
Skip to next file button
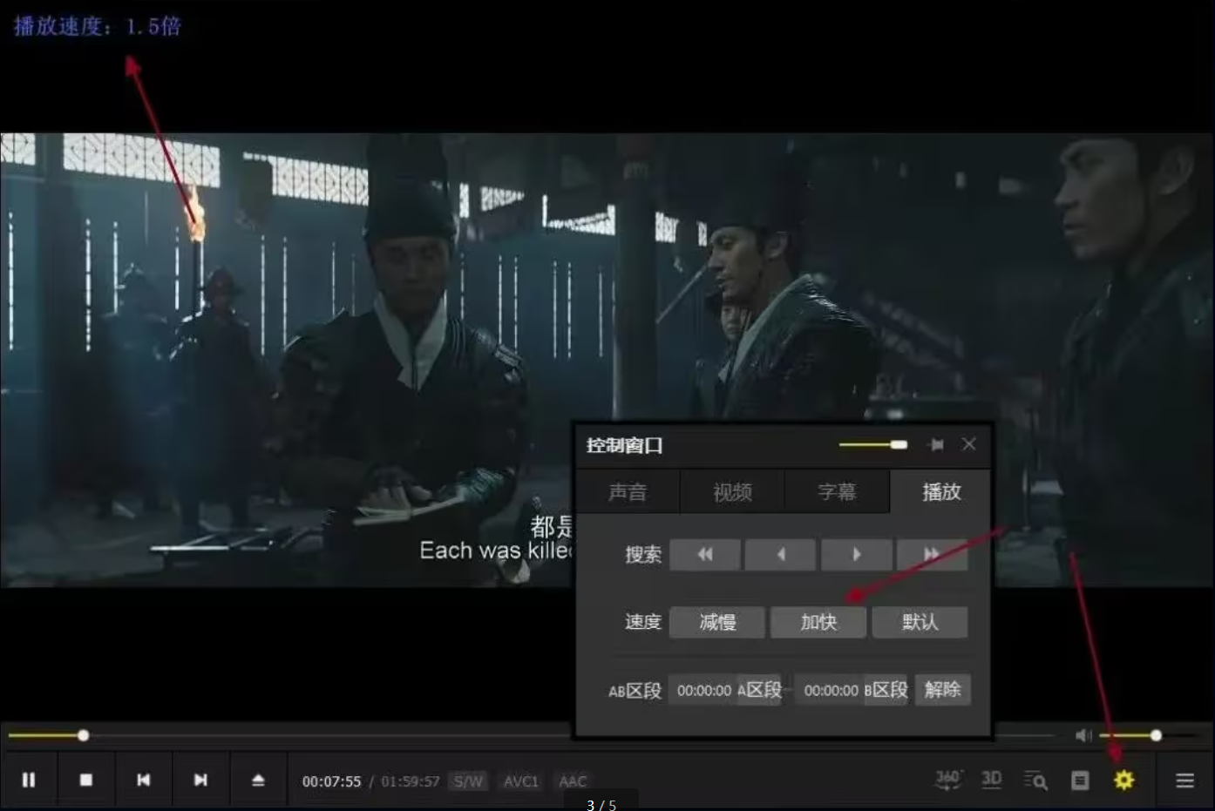(x=200, y=781)
